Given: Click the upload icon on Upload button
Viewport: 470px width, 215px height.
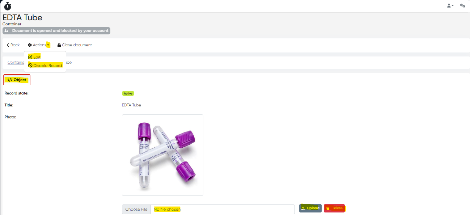Looking at the screenshot, I should click(303, 208).
